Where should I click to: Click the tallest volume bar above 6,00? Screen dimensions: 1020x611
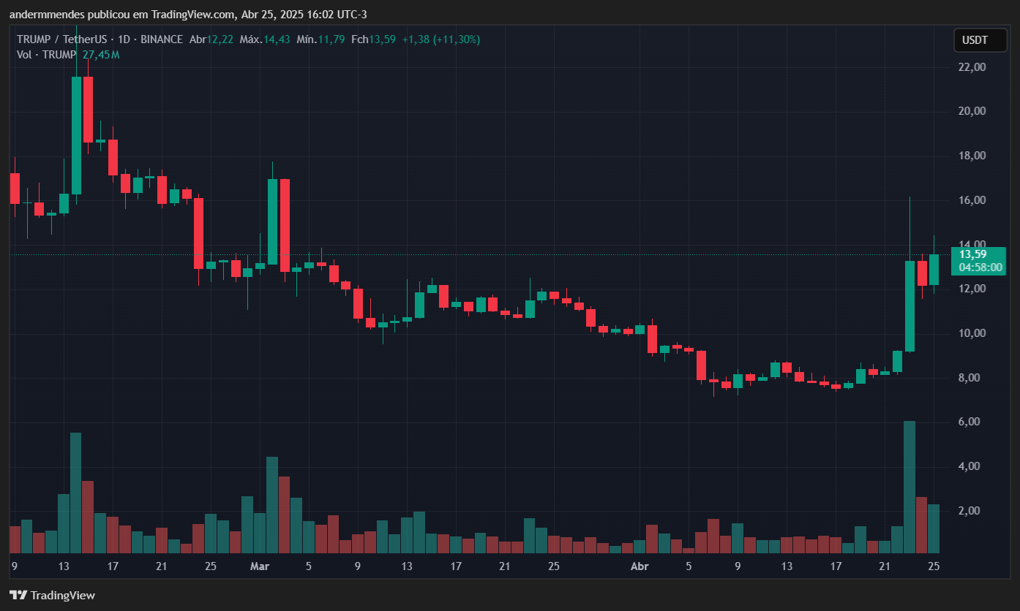click(910, 487)
